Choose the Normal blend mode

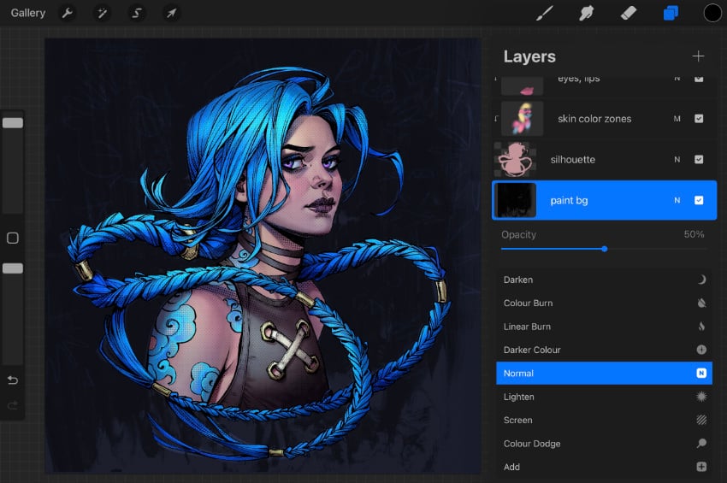604,373
